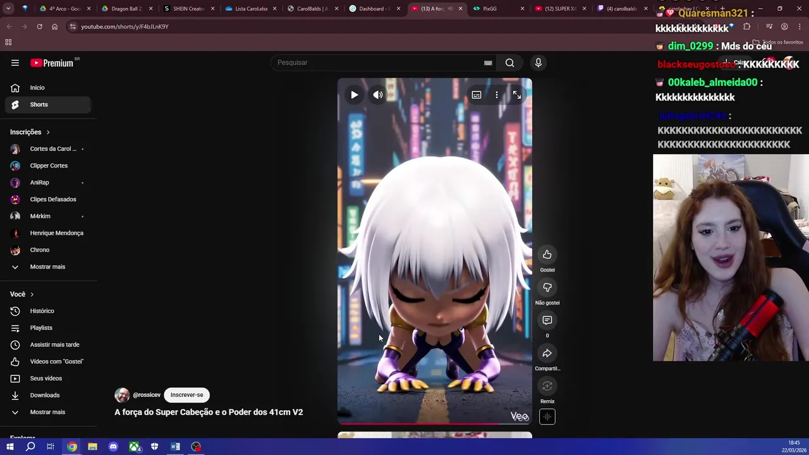The image size is (809, 455).
Task: Expand Inscrições section chevron
Action: click(47, 132)
